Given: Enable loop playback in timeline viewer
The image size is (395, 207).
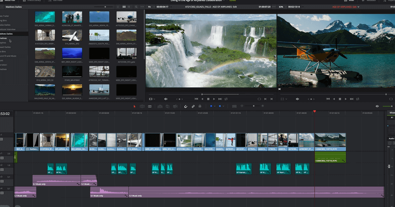Looking at the screenshot, I should 357,99.
